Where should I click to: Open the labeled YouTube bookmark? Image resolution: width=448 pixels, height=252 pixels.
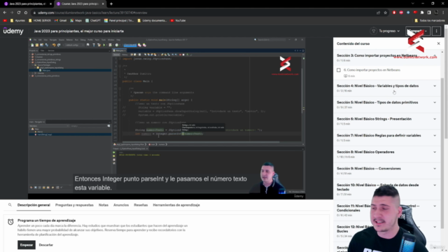[178, 20]
